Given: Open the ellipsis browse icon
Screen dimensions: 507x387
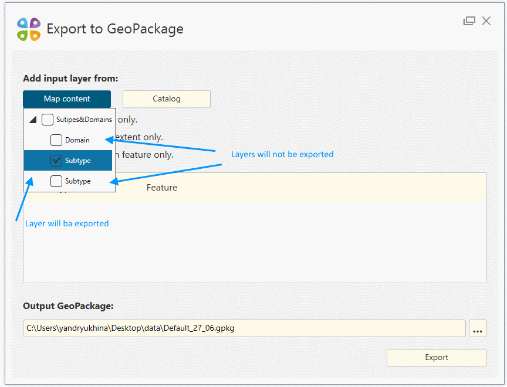Looking at the screenshot, I should click(477, 328).
